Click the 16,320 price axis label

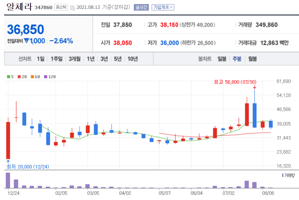pyautogui.click(x=284, y=166)
